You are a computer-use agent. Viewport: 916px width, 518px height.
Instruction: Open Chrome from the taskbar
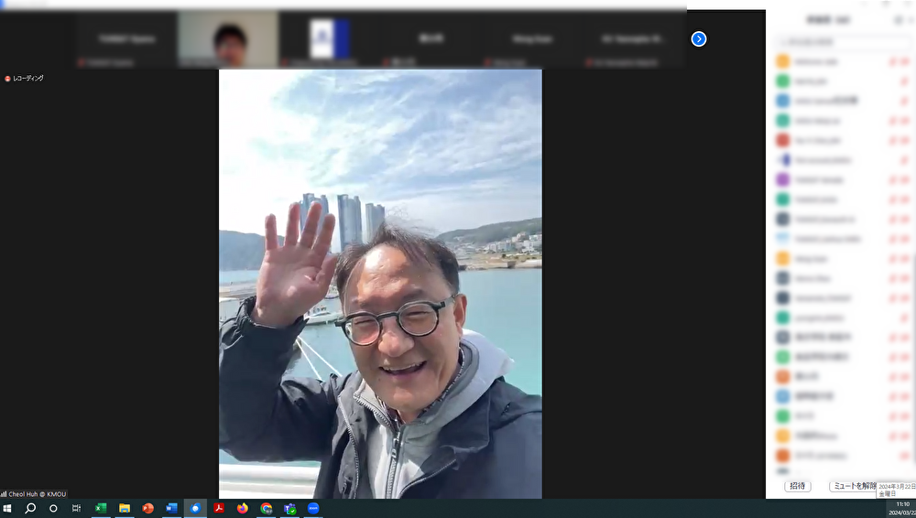pyautogui.click(x=267, y=508)
